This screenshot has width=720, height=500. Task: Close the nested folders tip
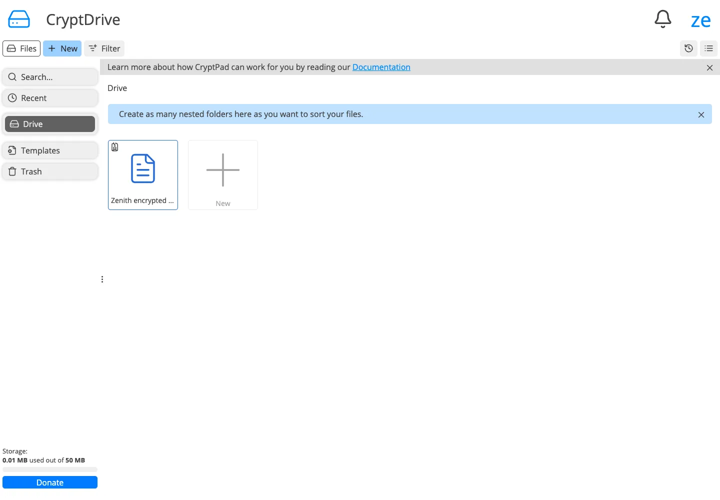pyautogui.click(x=701, y=114)
